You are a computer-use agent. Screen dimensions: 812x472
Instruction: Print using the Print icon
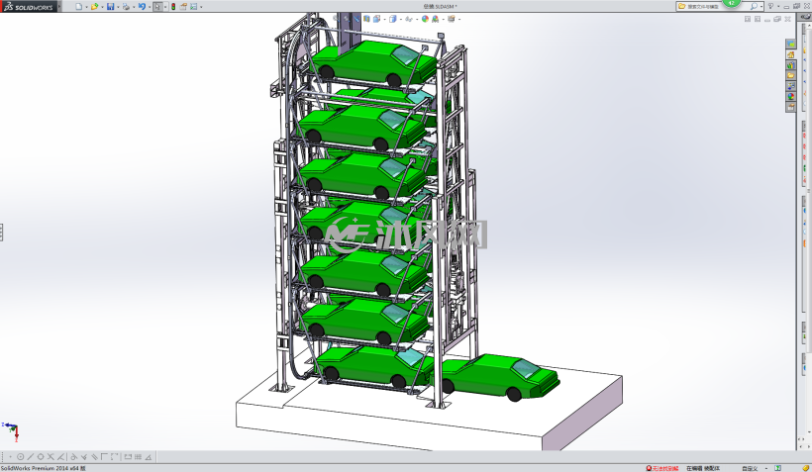coord(126,7)
